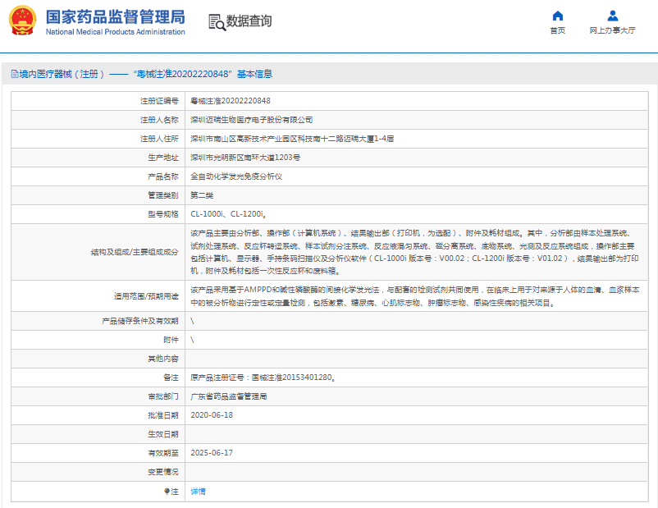Click the 广东省药品监督管理局 approval department cell
This screenshot has height=508, width=658.
229,396
